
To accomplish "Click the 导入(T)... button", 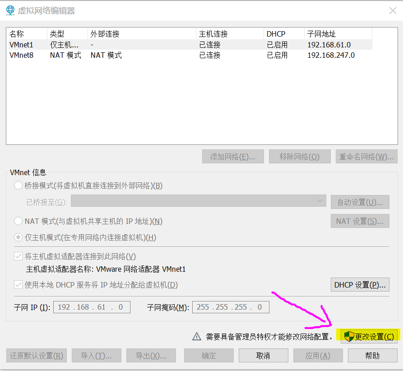I will click(97, 356).
